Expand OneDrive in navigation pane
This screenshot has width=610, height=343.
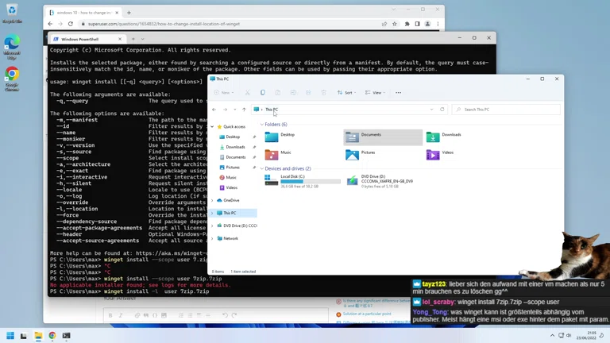click(212, 200)
